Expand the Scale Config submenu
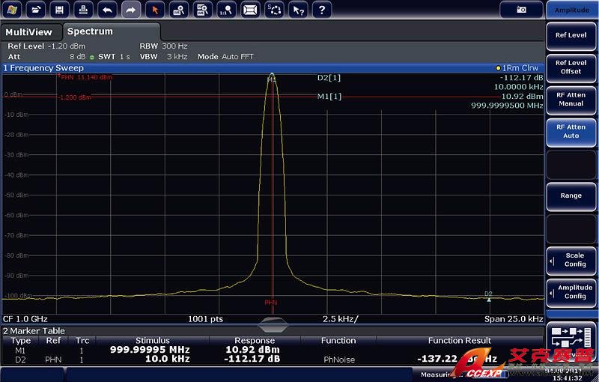 (571, 260)
